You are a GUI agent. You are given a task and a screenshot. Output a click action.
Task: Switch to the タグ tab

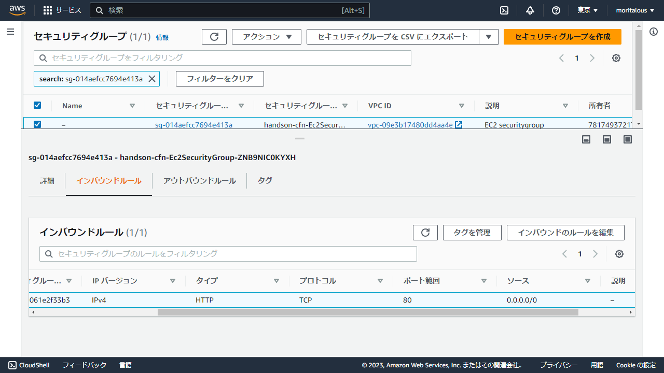tap(265, 181)
